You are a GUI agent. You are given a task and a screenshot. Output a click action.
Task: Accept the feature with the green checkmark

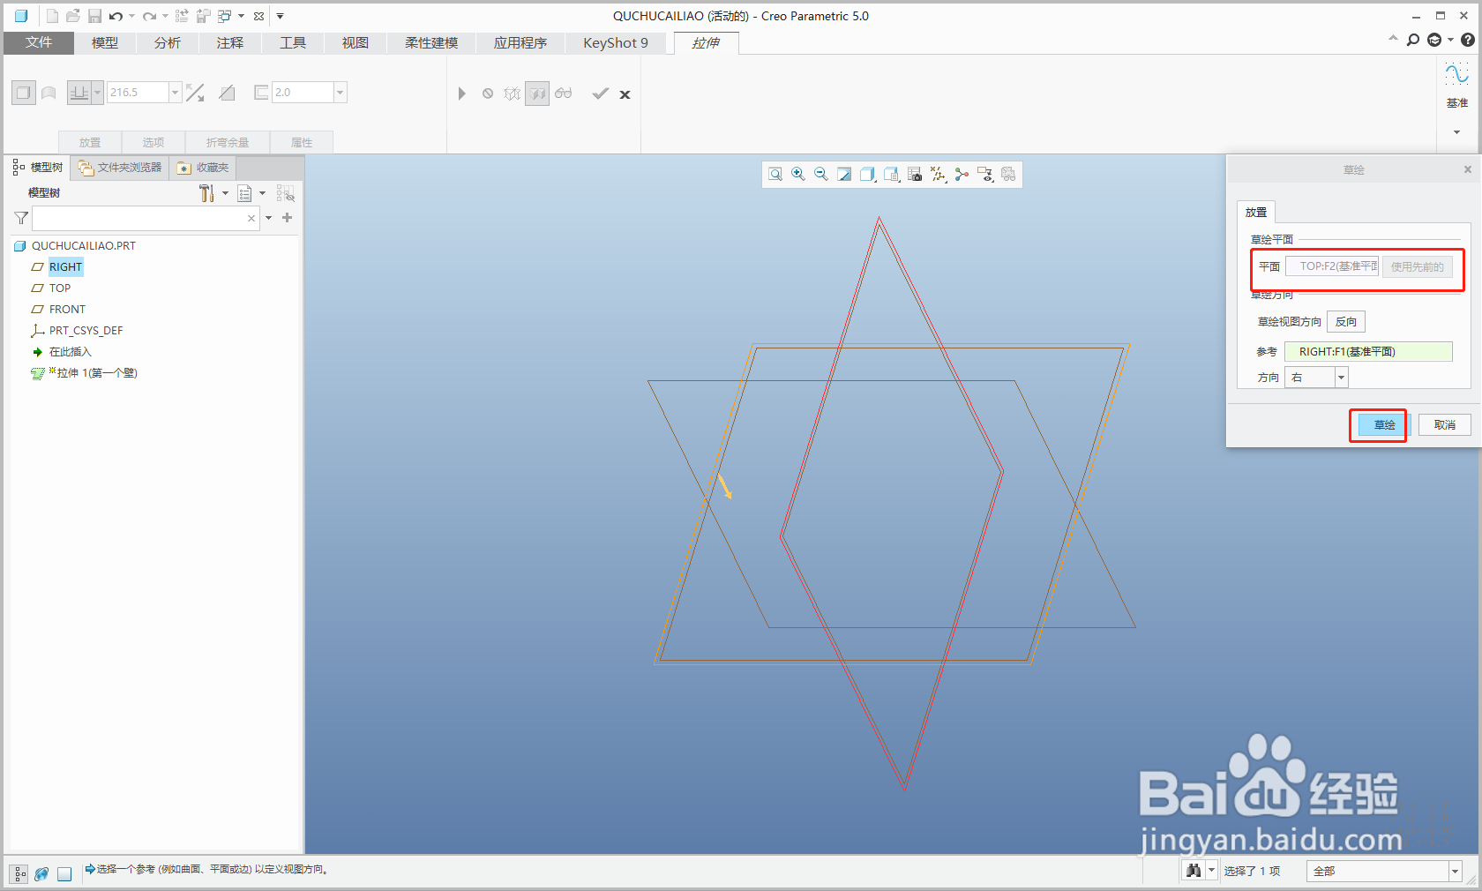pos(601,94)
